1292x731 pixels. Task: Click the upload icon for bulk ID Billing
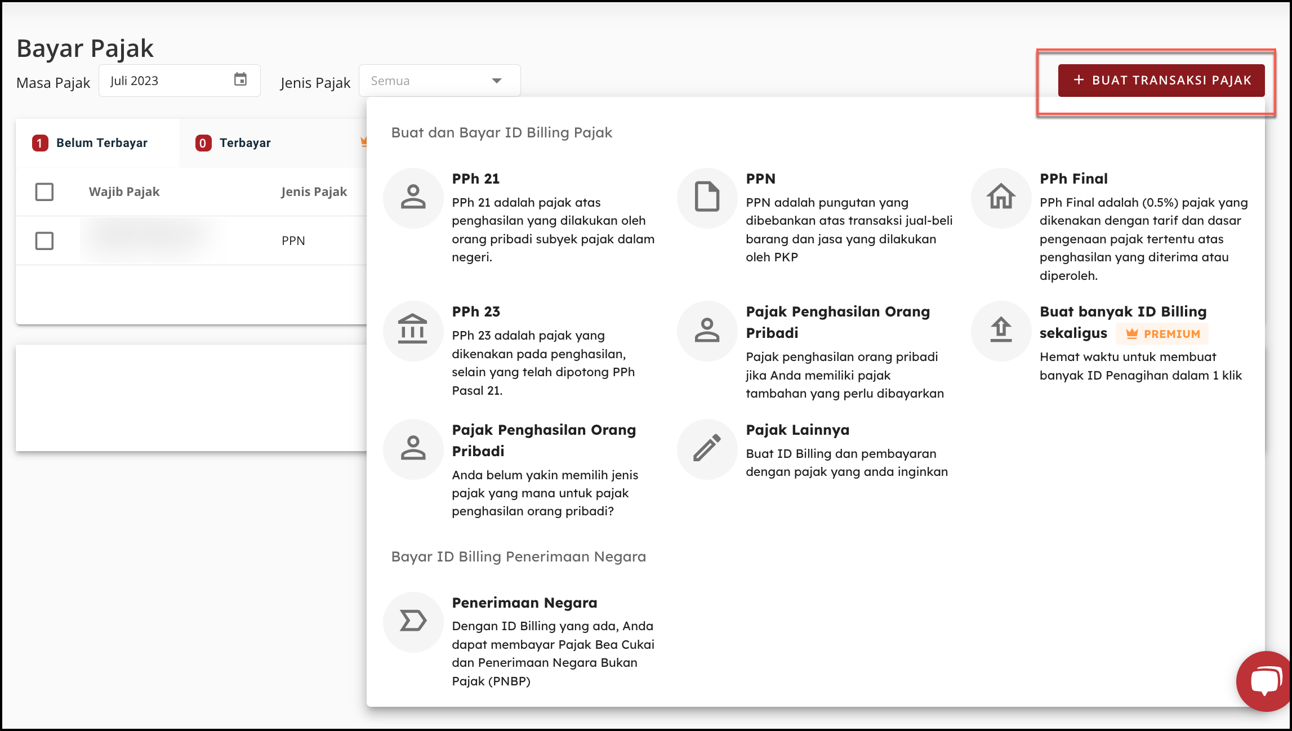pyautogui.click(x=1001, y=331)
